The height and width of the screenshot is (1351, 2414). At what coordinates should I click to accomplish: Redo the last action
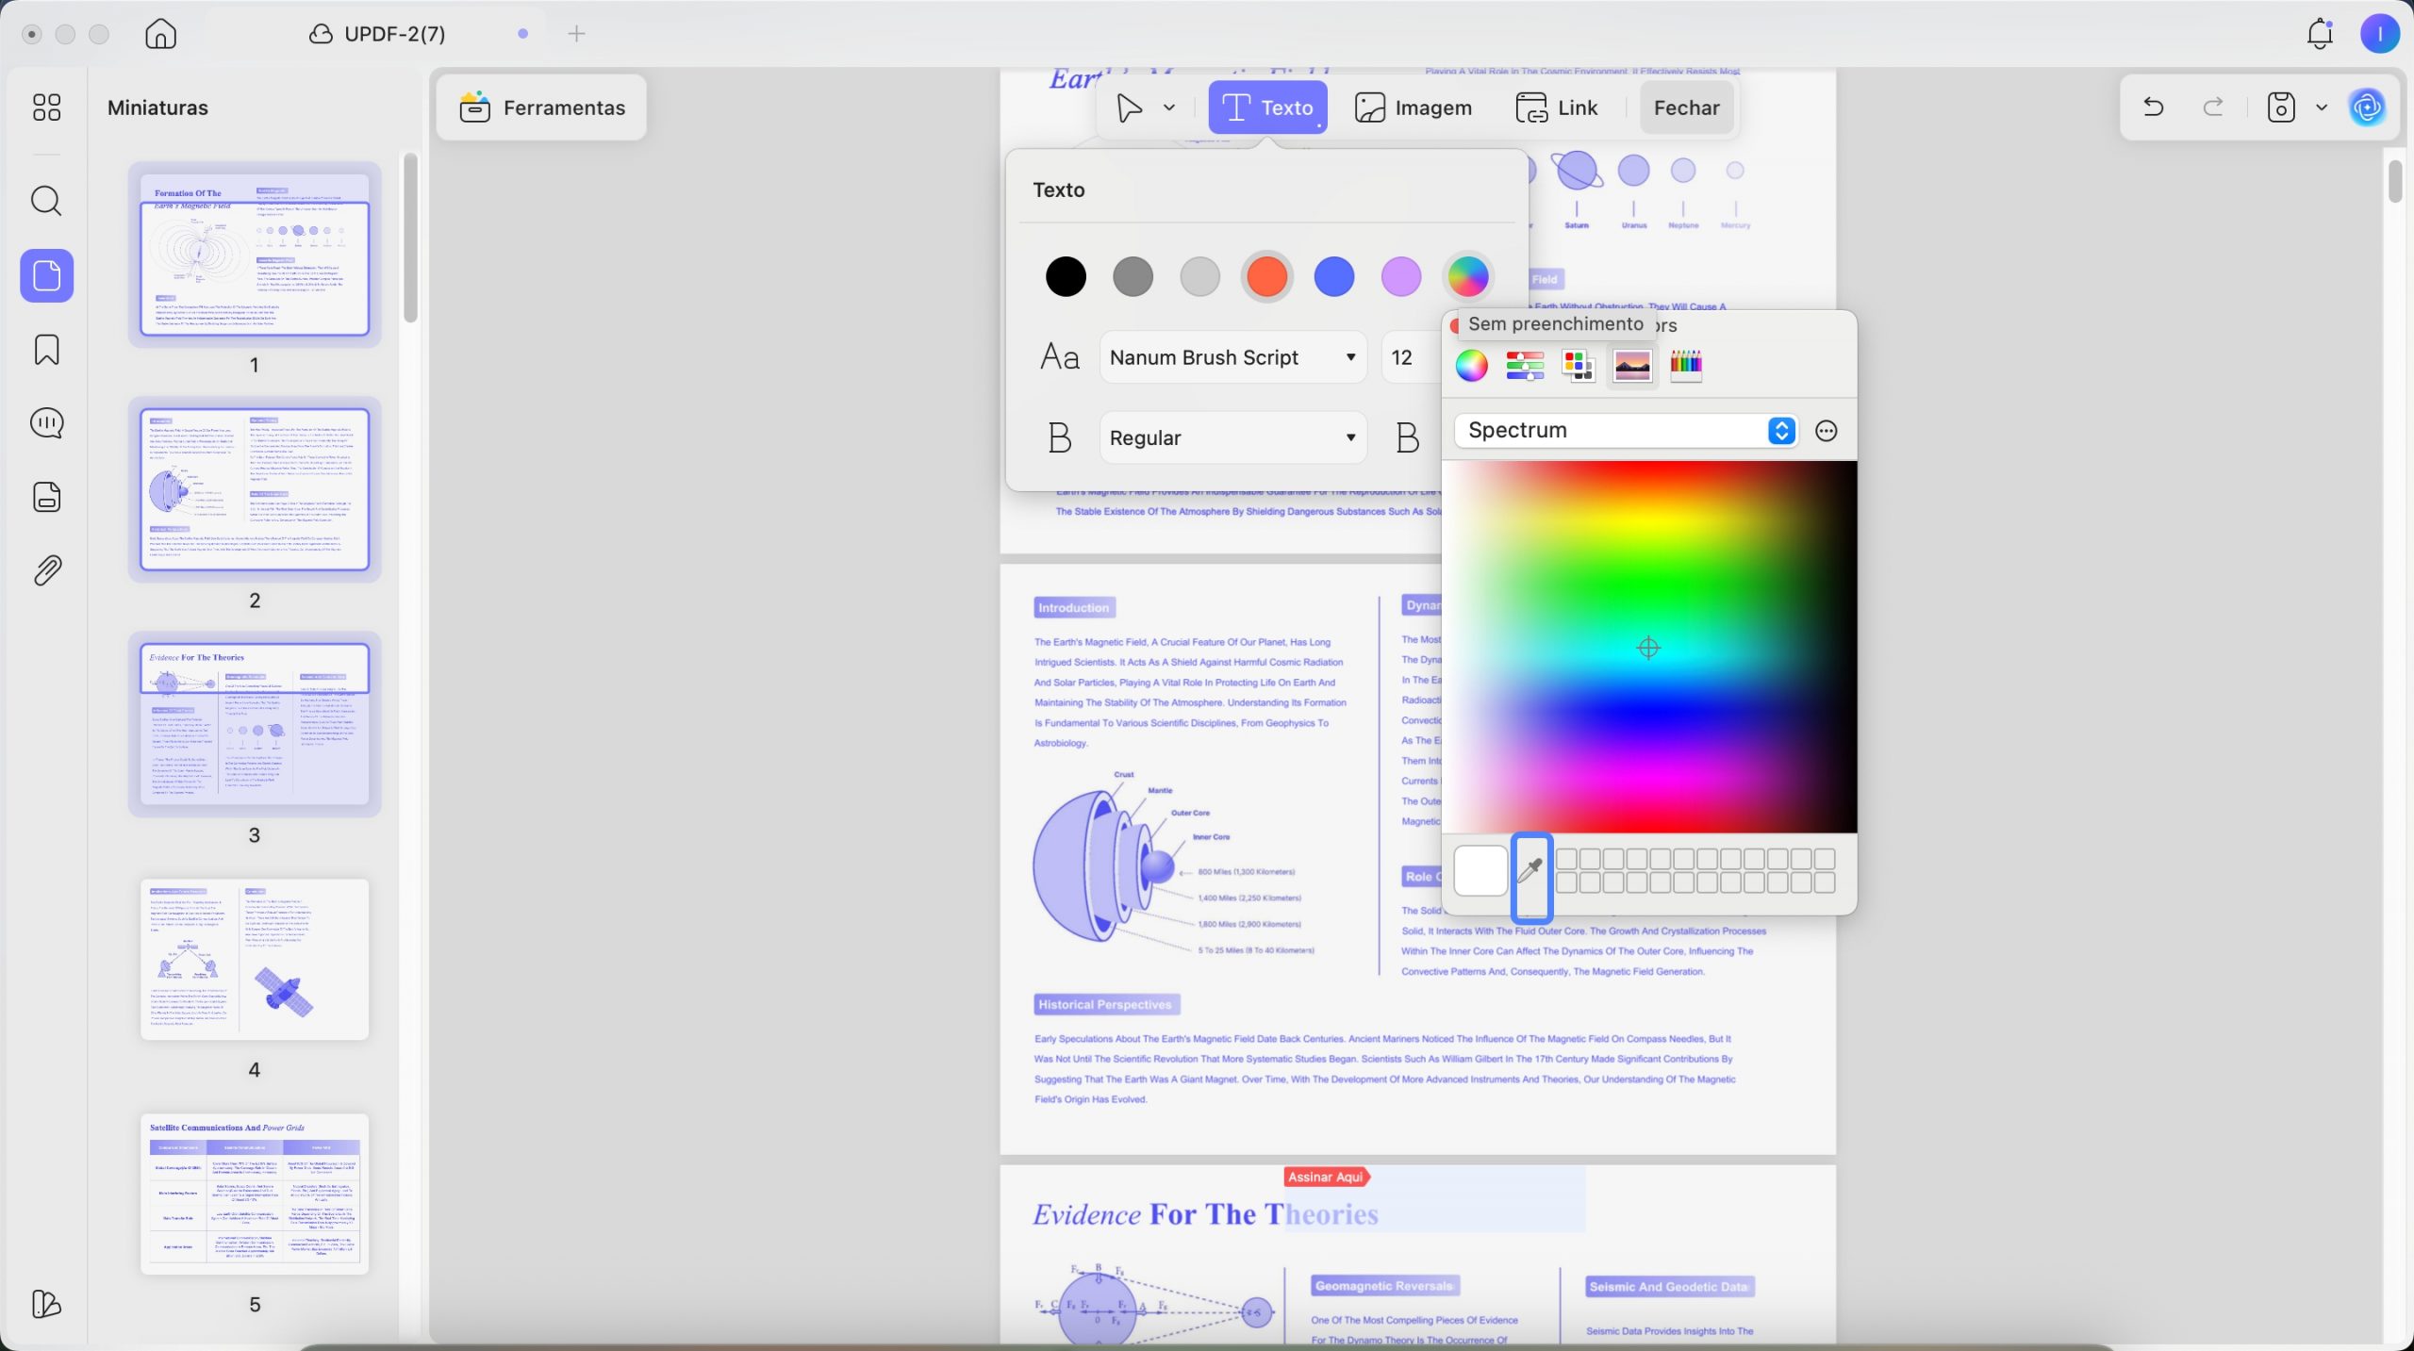tap(2213, 107)
